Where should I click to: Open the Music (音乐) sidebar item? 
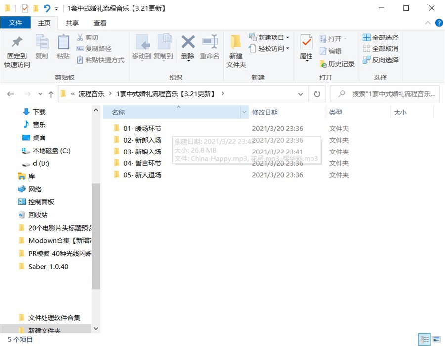[34, 124]
